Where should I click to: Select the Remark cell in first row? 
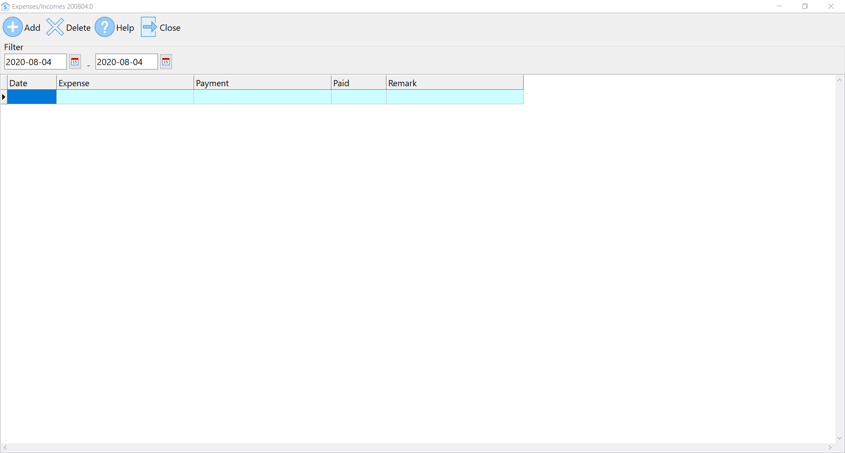(x=455, y=97)
